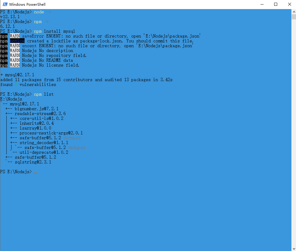Minimize the Windows PowerShell window
Viewport: 296px width, 251px height.
tap(262, 4)
